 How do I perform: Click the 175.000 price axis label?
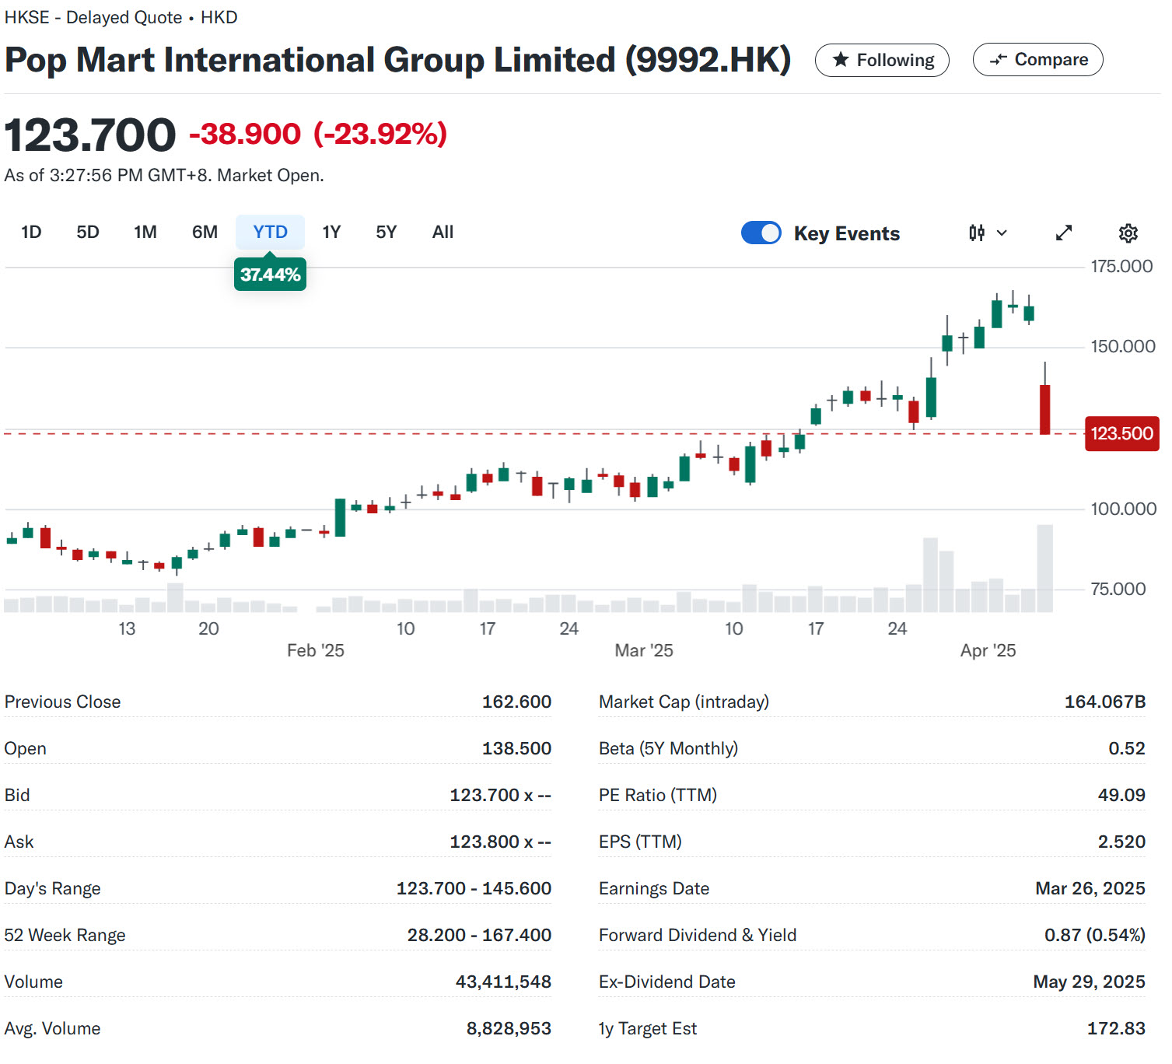(1121, 266)
